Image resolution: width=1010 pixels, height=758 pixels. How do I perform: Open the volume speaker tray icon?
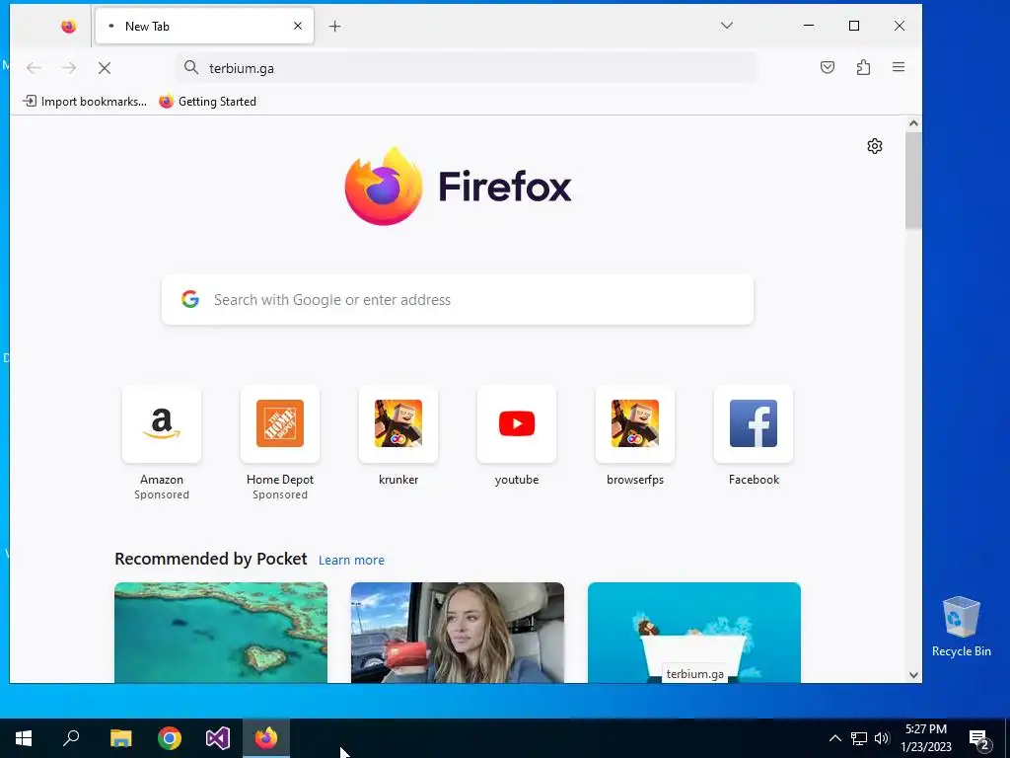882,738
